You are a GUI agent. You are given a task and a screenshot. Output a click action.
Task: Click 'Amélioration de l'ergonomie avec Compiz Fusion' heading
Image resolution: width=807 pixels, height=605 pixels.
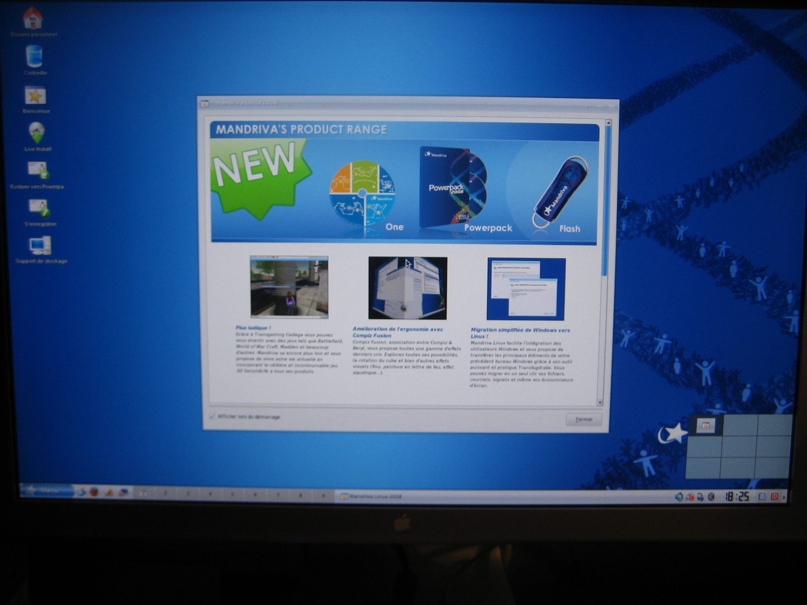tap(398, 332)
